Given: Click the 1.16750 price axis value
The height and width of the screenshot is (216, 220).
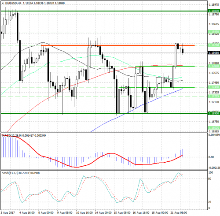Looking at the screenshot, I should click(x=214, y=122).
